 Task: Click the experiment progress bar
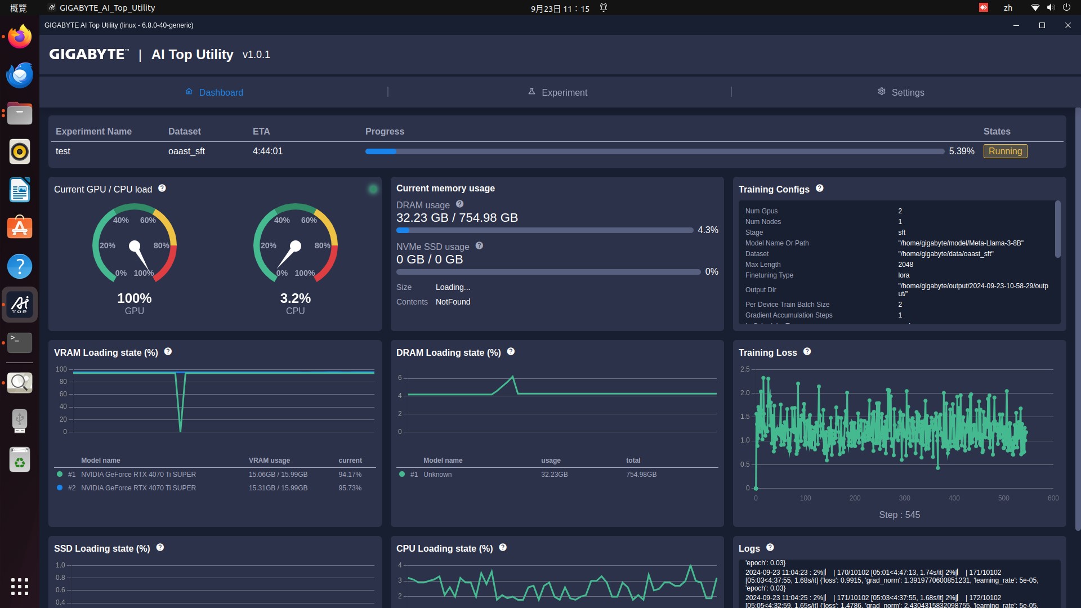coord(655,151)
